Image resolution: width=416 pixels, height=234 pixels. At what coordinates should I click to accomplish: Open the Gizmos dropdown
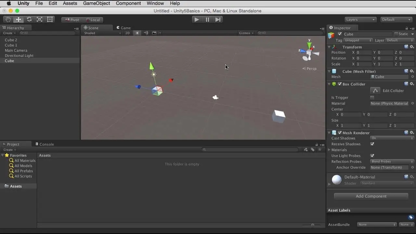pyautogui.click(x=246, y=33)
